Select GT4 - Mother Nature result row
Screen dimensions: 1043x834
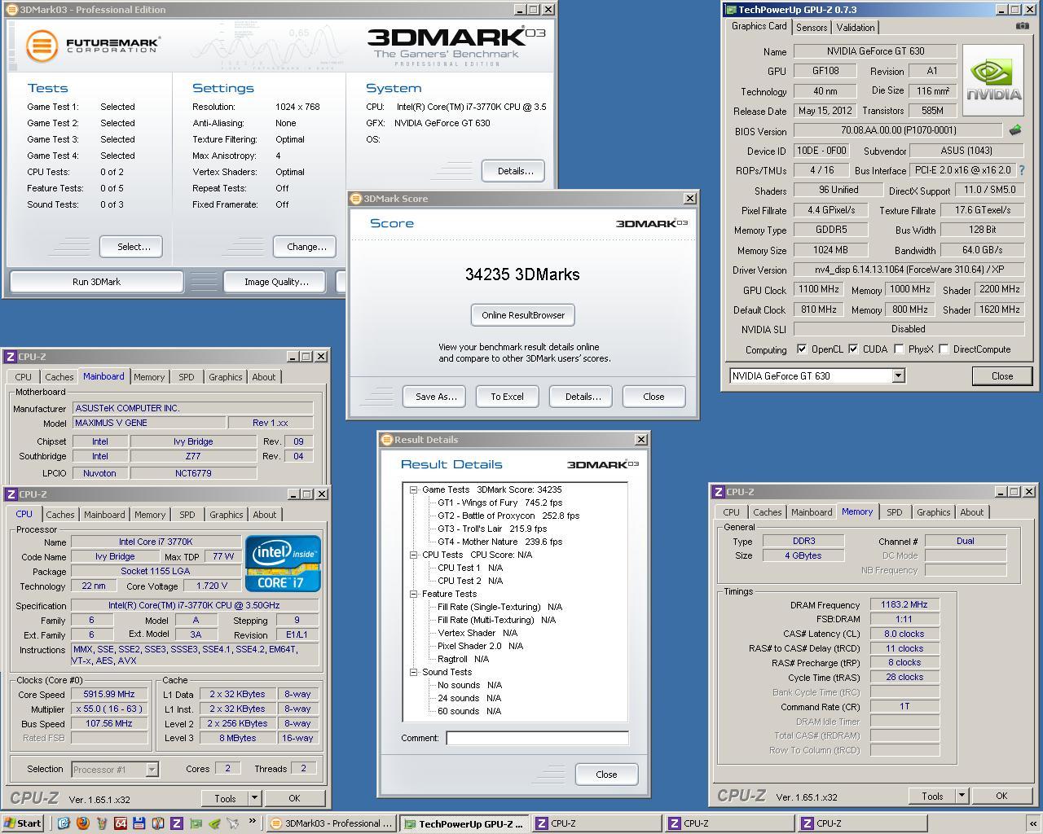pyautogui.click(x=499, y=542)
